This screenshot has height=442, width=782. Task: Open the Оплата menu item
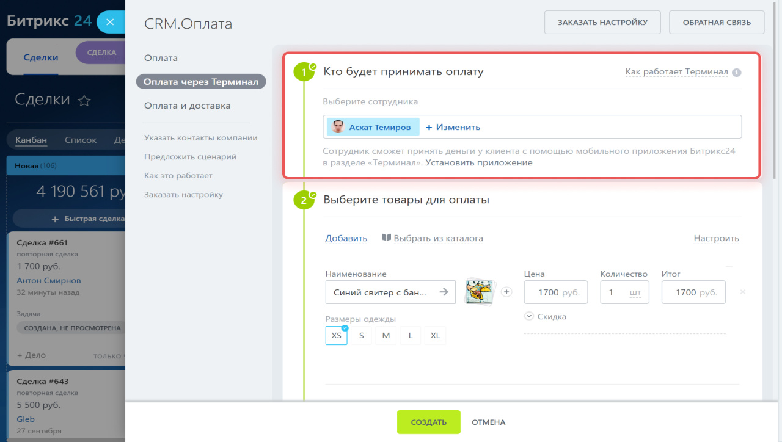[x=161, y=58]
